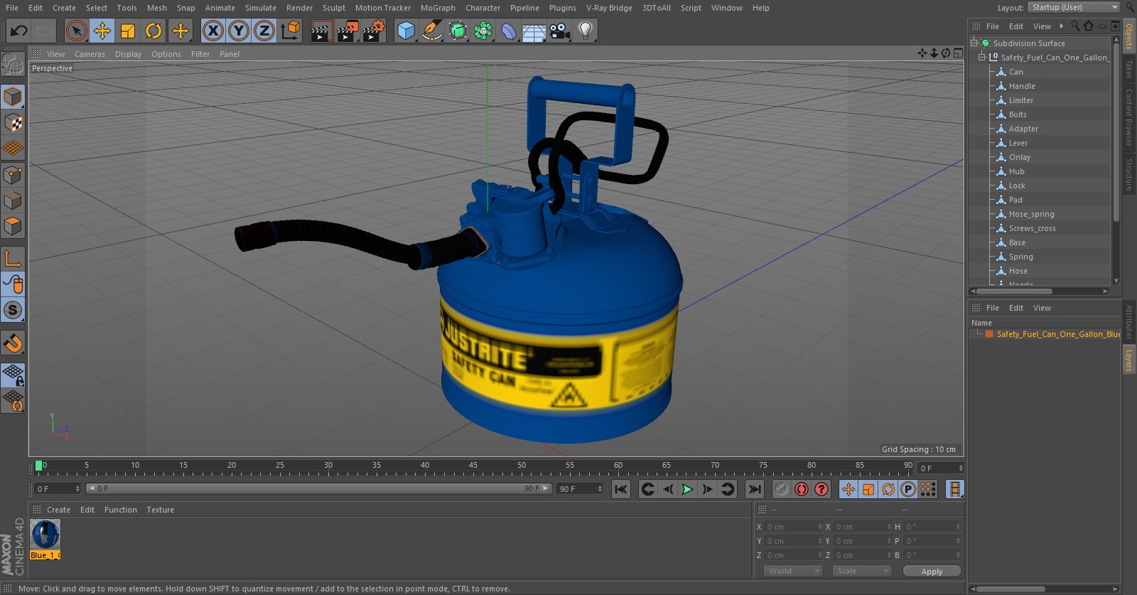The image size is (1137, 595).
Task: Add a Camera object
Action: tap(560, 31)
